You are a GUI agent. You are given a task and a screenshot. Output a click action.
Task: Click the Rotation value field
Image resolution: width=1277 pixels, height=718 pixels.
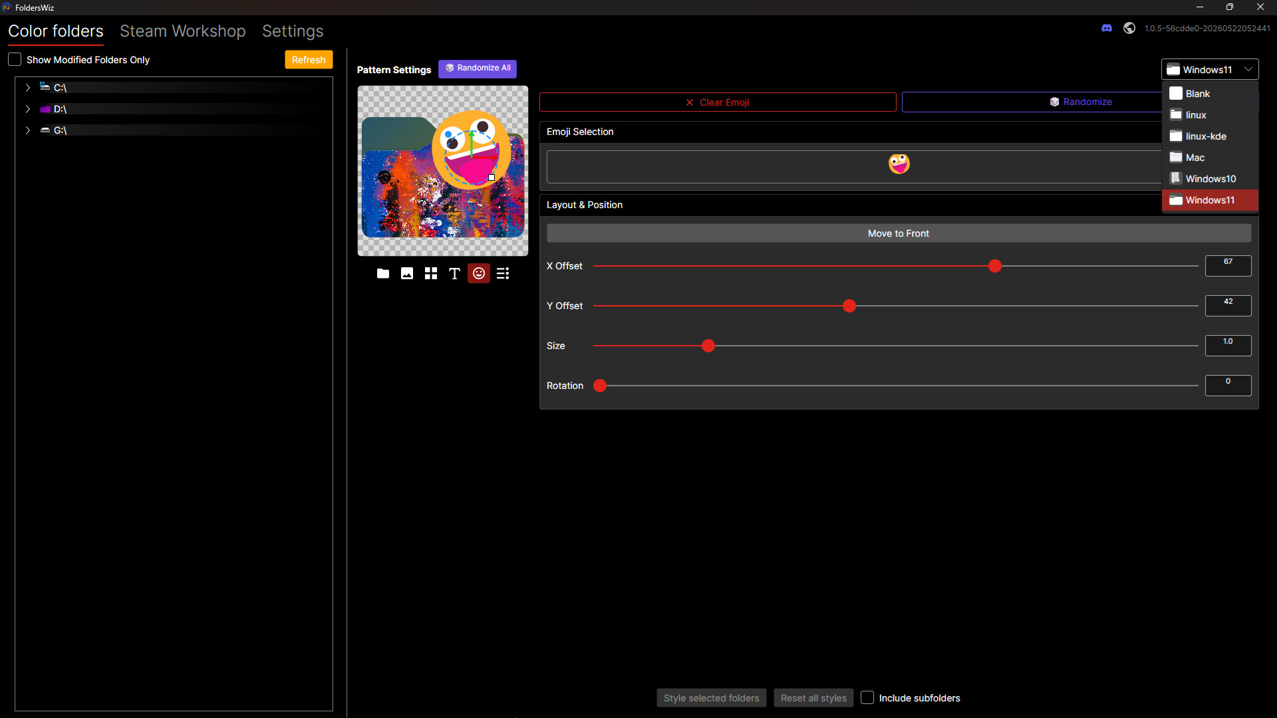(1228, 386)
